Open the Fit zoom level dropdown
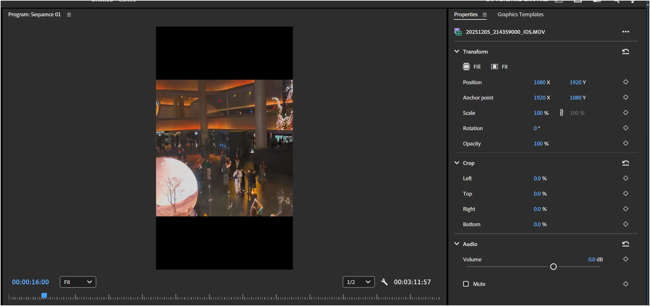The image size is (650, 306). click(78, 282)
